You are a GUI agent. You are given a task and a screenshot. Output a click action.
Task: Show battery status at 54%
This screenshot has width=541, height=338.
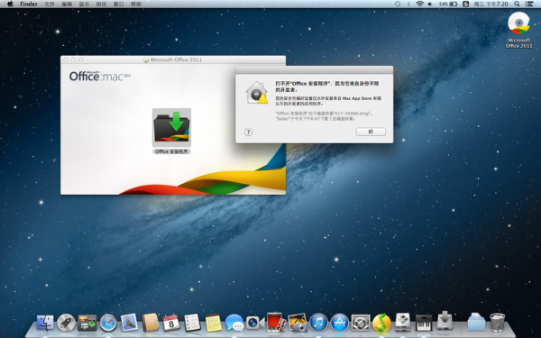(x=448, y=4)
